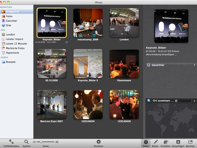This screenshot has height=148, width=197.
Task: Select the Keynote_Bilder event thumbnail
Action: coord(52,23)
